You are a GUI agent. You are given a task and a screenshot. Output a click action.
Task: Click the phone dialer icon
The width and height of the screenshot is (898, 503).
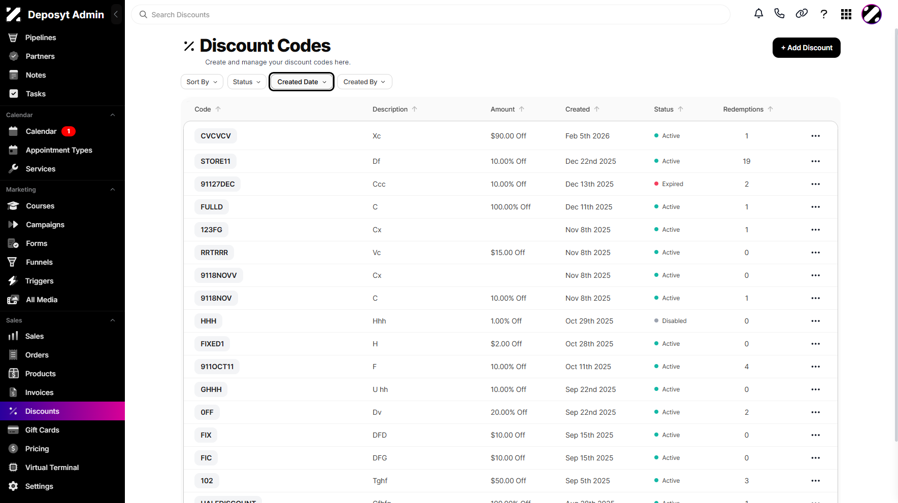click(x=780, y=14)
